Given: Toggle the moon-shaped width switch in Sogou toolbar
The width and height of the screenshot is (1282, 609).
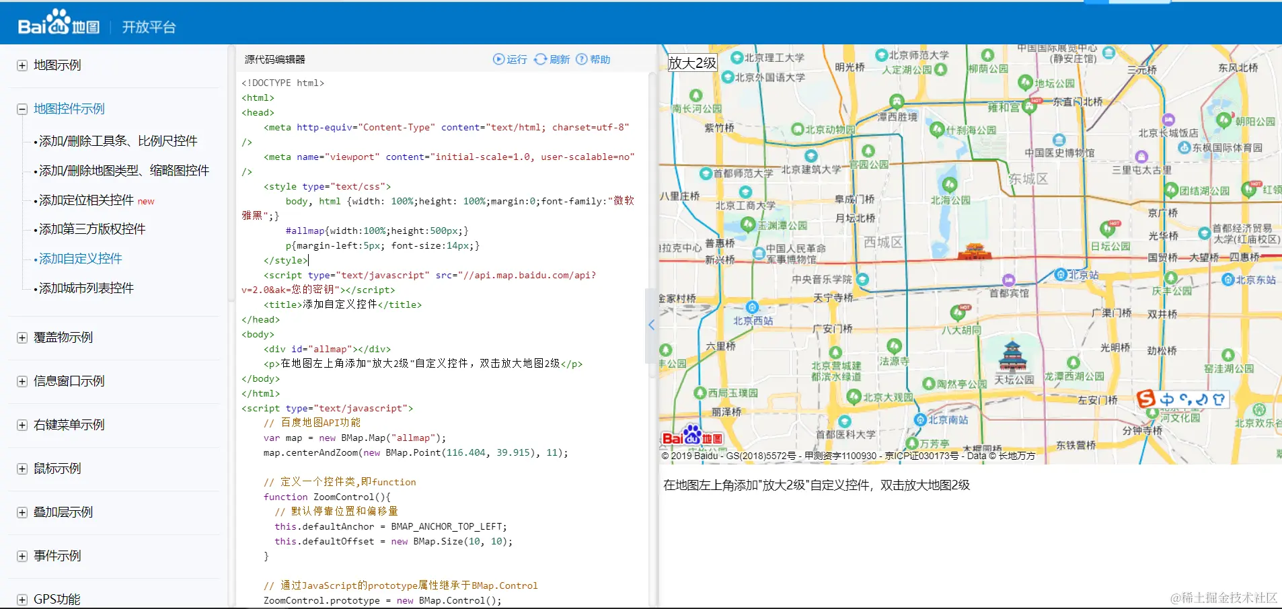Looking at the screenshot, I should click(1201, 399).
